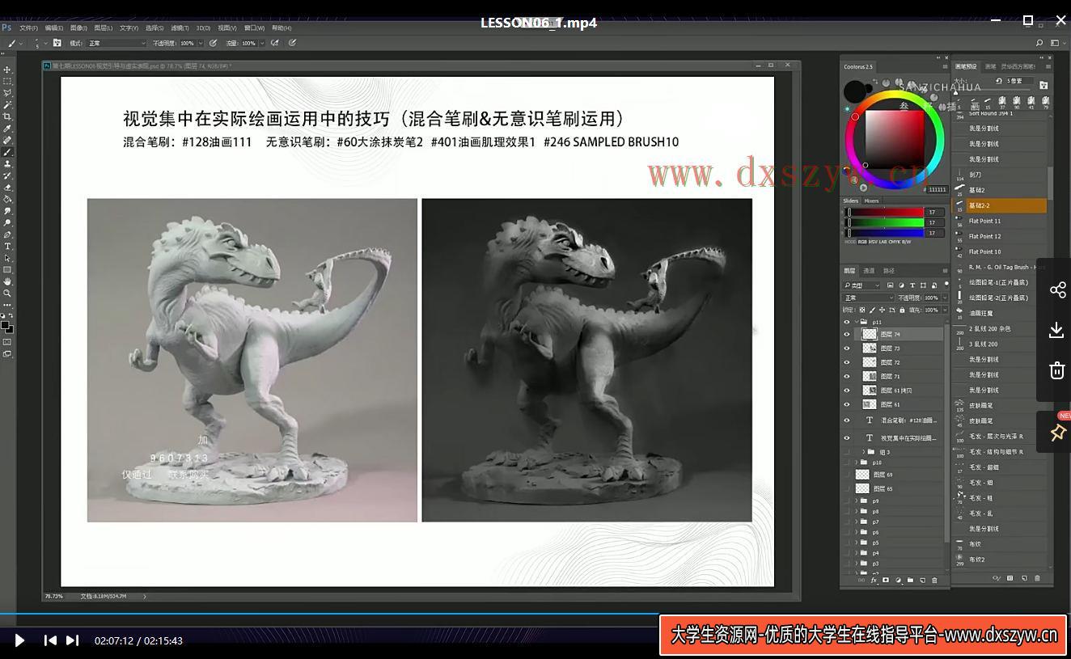Switch to the 通道 tab
Image resolution: width=1071 pixels, height=659 pixels.
click(x=869, y=271)
